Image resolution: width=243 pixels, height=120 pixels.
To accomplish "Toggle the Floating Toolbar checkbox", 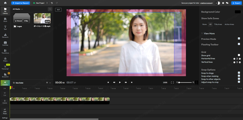I will [x=239, y=44].
